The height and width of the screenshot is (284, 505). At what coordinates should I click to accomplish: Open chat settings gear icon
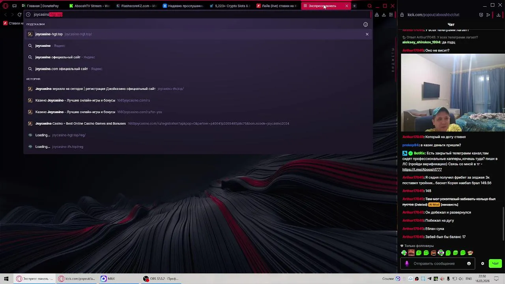tap(483, 263)
